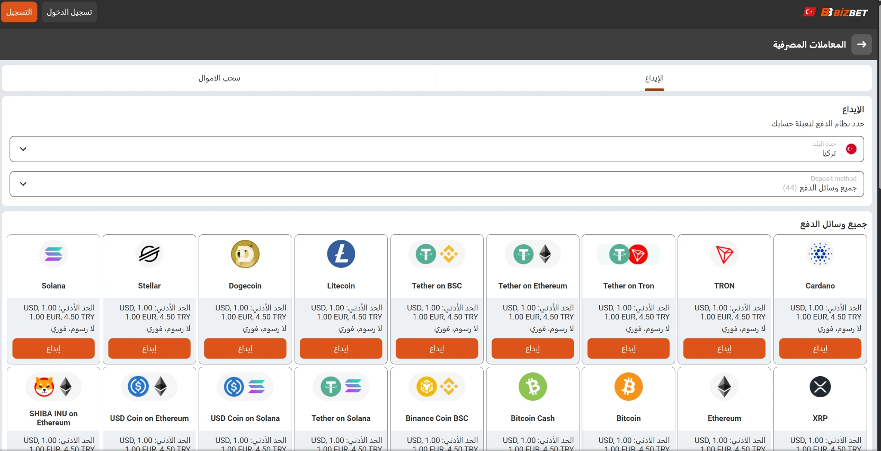881x451 pixels.
Task: Click the orange Bitcoin icon
Action: 628,387
